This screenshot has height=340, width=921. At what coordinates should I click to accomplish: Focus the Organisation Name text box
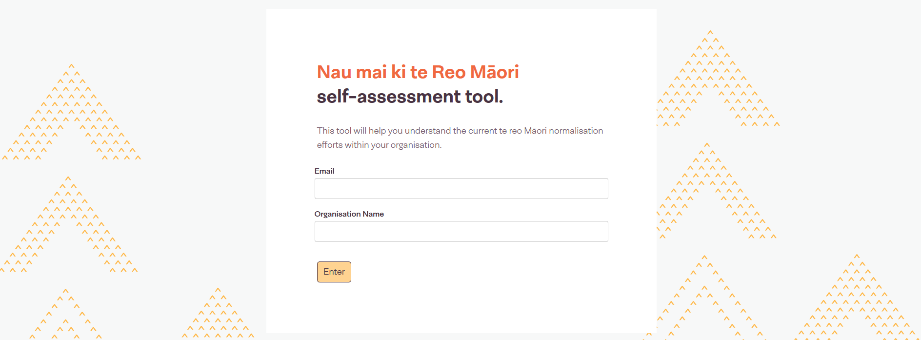click(461, 232)
